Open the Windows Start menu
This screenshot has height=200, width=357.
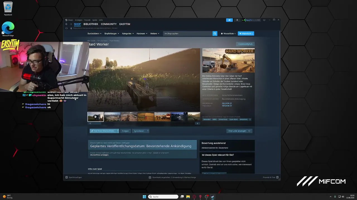tap(144, 197)
